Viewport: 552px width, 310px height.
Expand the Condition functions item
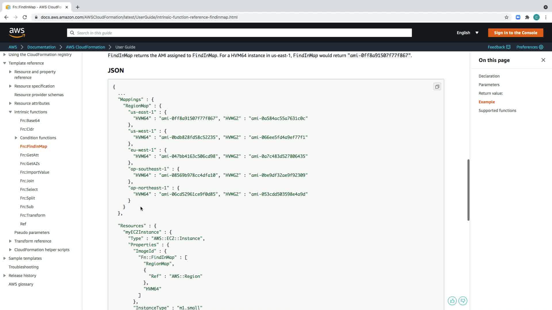16,138
